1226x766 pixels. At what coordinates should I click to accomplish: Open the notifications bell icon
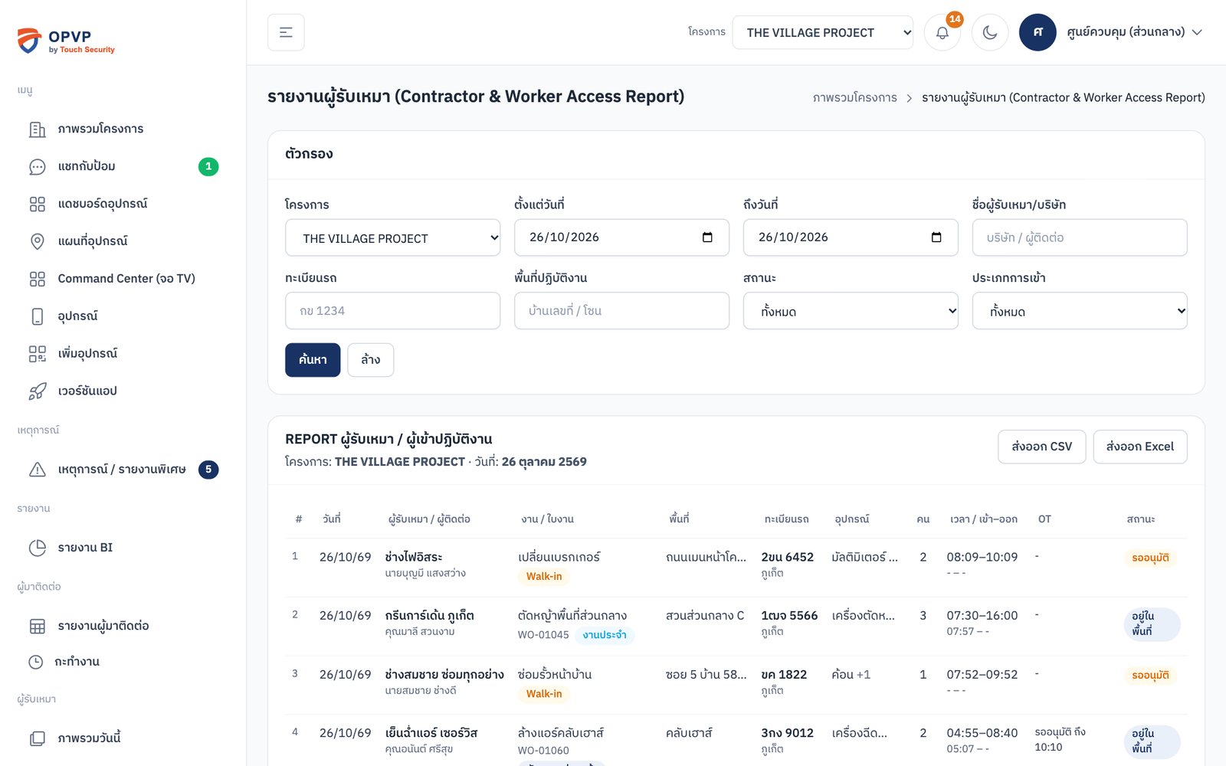coord(942,33)
